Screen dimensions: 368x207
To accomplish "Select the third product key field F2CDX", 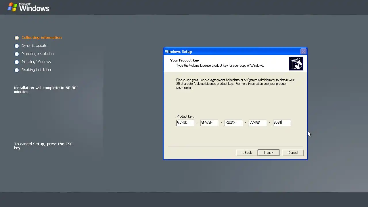I will tap(233, 122).
